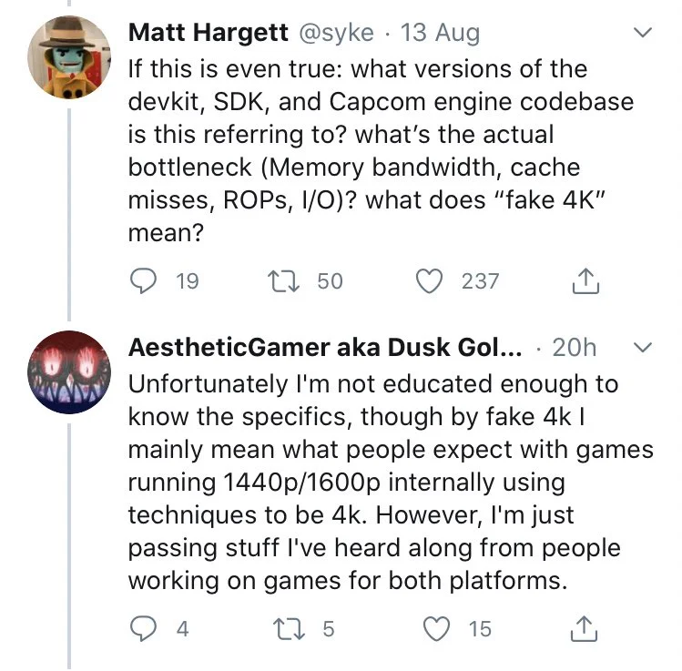
Task: Reply to AestheticGamer's tweet
Action: [144, 629]
